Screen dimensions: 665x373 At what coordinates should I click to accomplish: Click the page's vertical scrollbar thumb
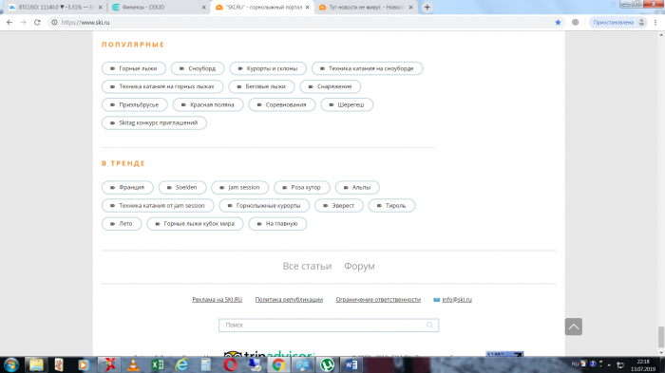661,337
